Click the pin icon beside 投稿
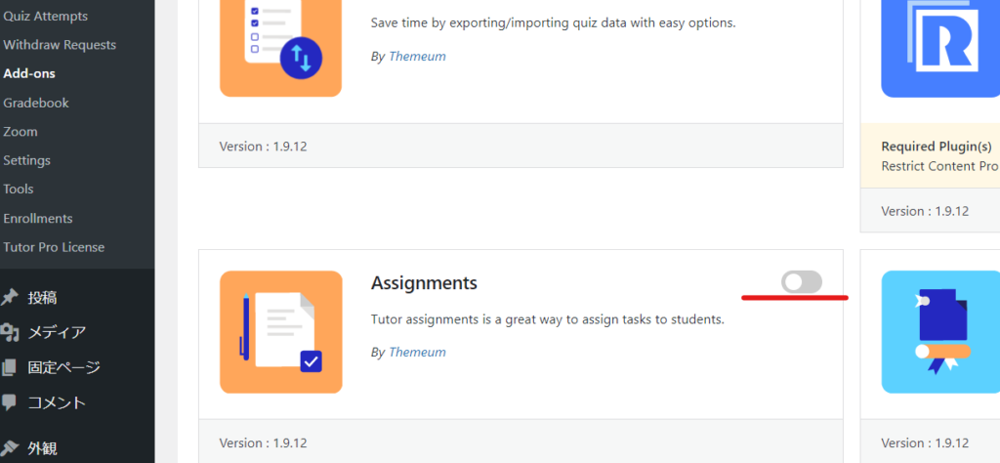Image resolution: width=1000 pixels, height=463 pixels. [x=10, y=298]
